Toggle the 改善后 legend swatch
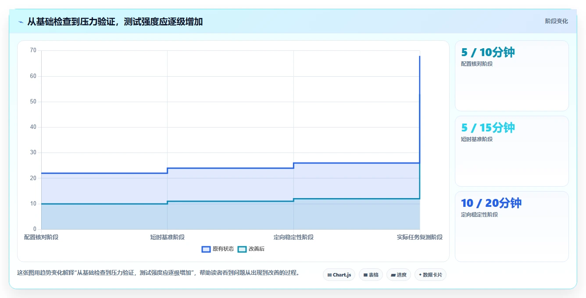586x298 pixels. point(242,249)
